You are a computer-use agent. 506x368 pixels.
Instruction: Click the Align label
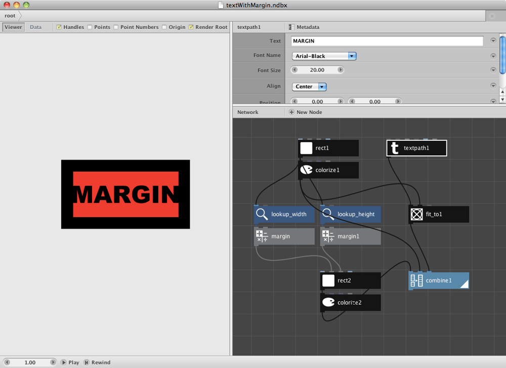coord(274,86)
